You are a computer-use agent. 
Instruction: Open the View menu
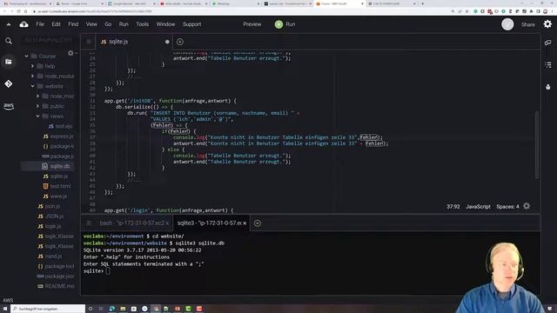[91, 24]
